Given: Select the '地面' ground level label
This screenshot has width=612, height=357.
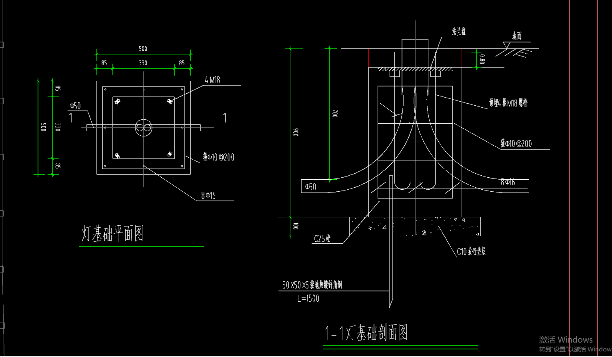Looking at the screenshot, I should (517, 36).
